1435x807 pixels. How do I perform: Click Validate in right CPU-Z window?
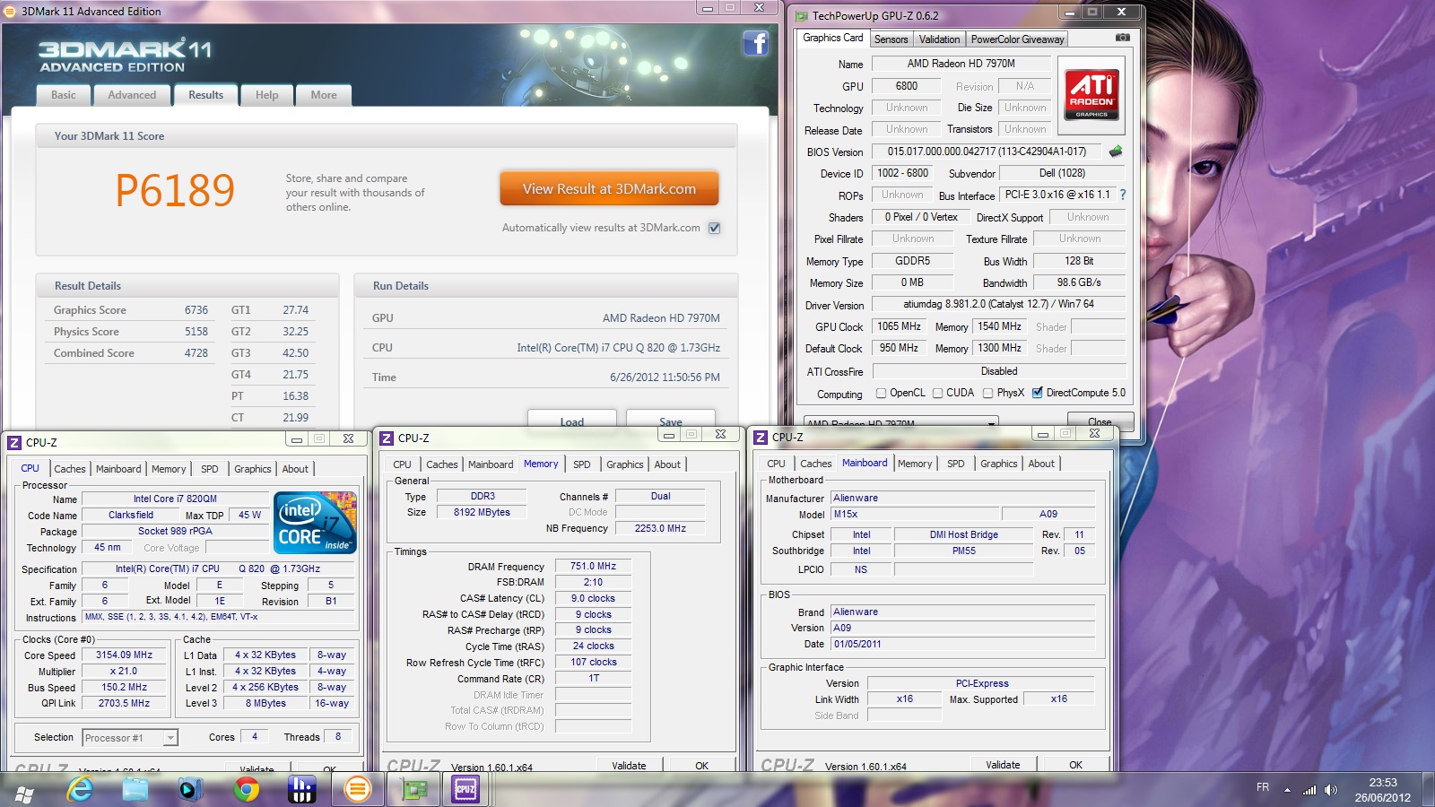(1003, 765)
